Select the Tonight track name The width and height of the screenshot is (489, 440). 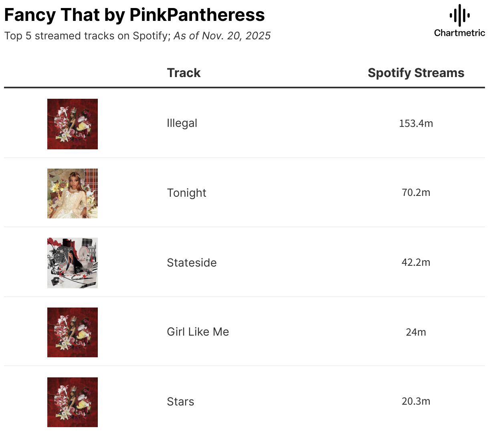(186, 193)
